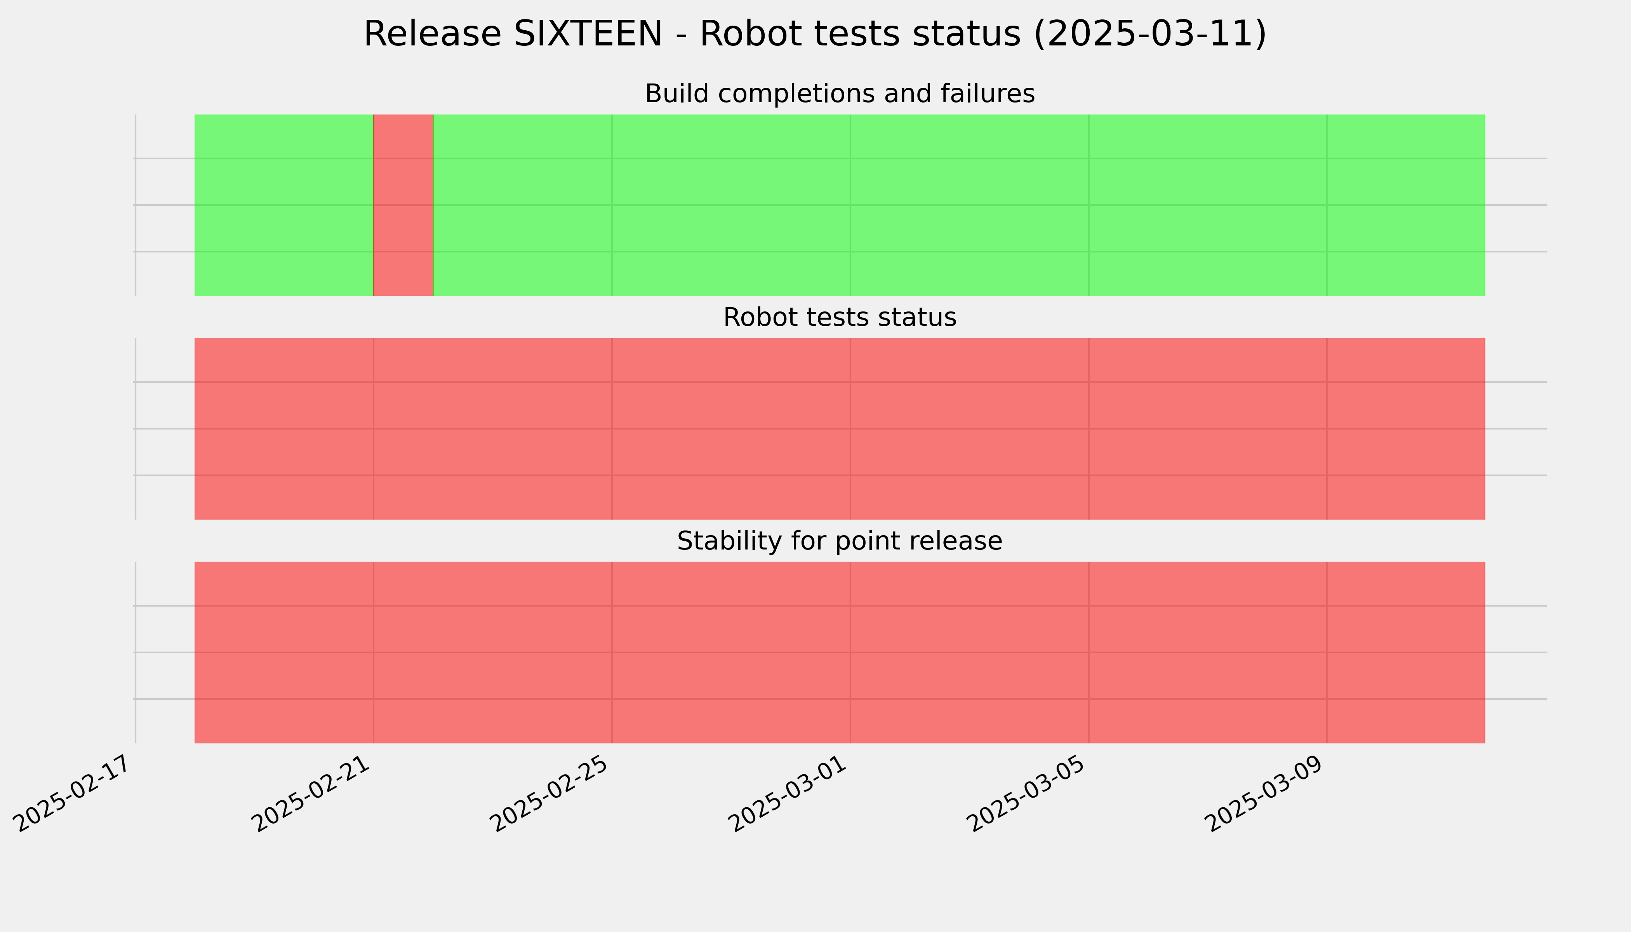Click the 2025-03-05 date axis label

pos(1029,793)
